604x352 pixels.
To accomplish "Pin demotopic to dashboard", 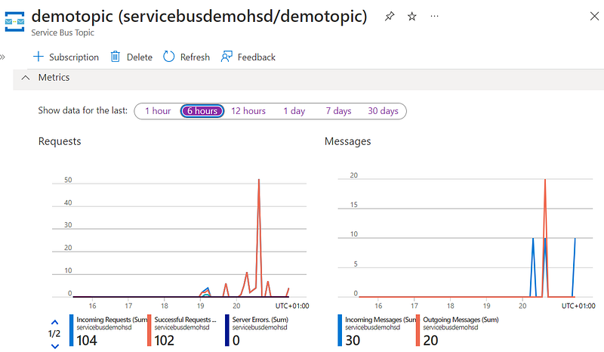I will [390, 17].
